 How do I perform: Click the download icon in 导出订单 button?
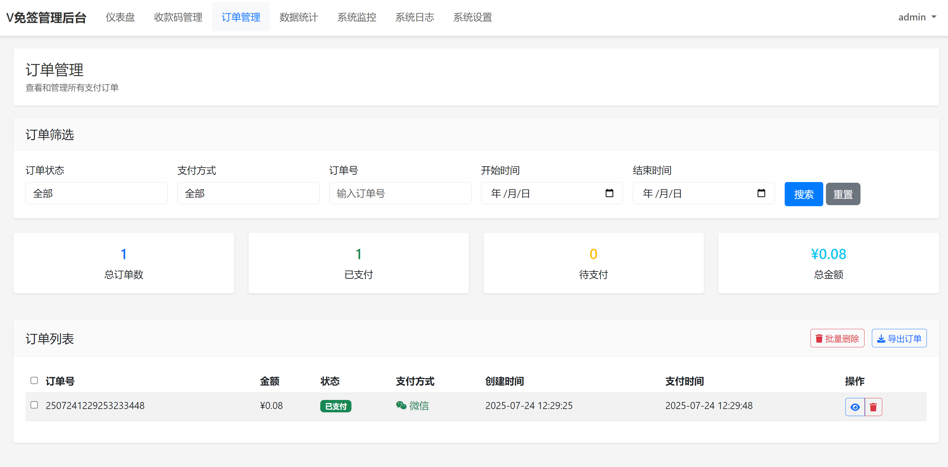click(x=881, y=338)
